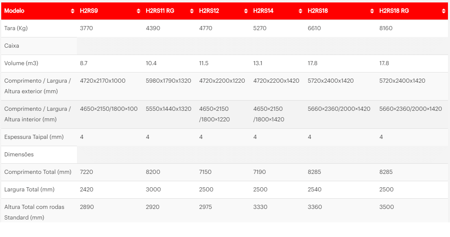450x237 pixels.
Task: Click the Dimensões section label
Action: pyautogui.click(x=19, y=155)
